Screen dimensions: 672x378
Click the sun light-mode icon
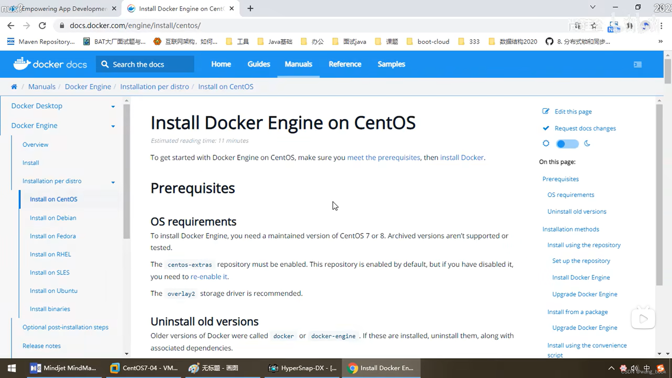(x=546, y=143)
